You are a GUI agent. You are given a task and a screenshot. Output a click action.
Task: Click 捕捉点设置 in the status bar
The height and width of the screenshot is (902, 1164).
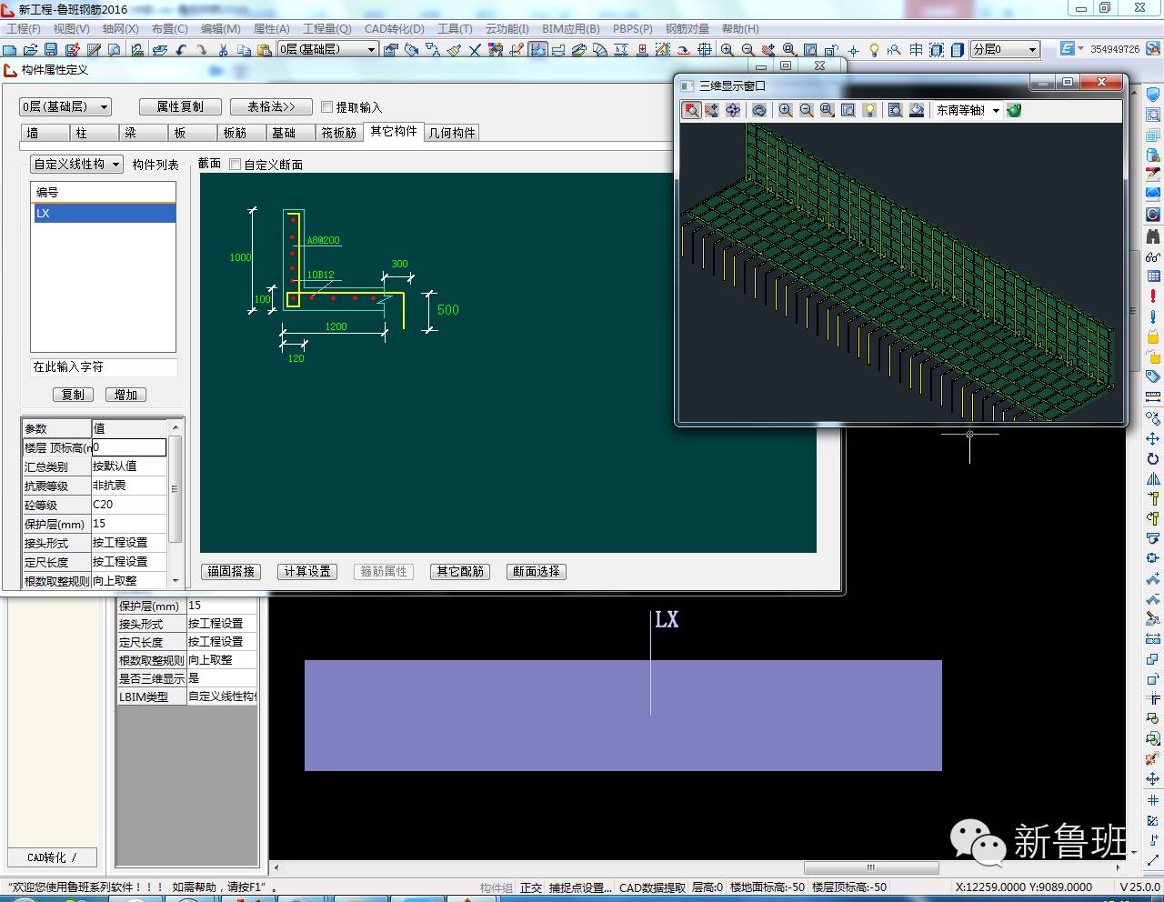(x=580, y=887)
